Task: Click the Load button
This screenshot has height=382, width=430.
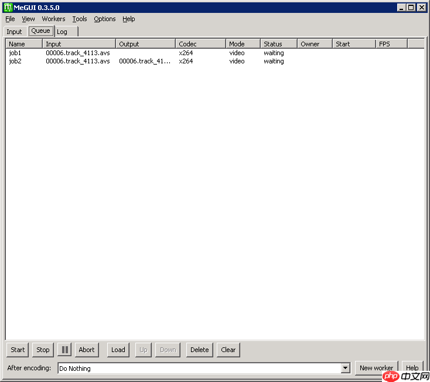Action: pos(118,350)
